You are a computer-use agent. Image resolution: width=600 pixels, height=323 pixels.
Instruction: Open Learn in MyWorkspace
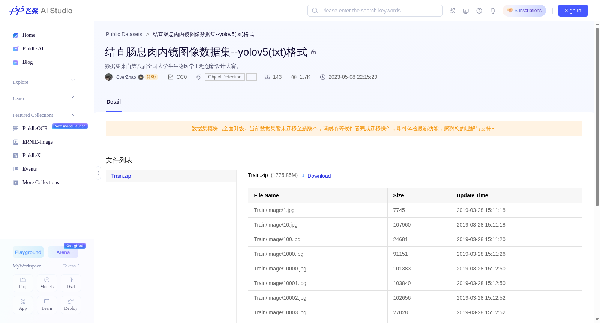coord(47,305)
